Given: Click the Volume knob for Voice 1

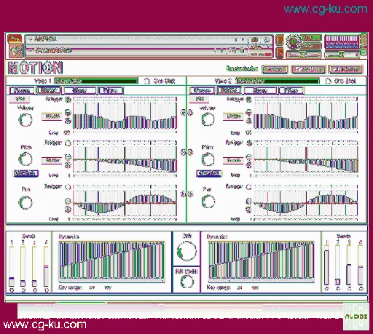Looking at the screenshot, I should (x=25, y=119).
